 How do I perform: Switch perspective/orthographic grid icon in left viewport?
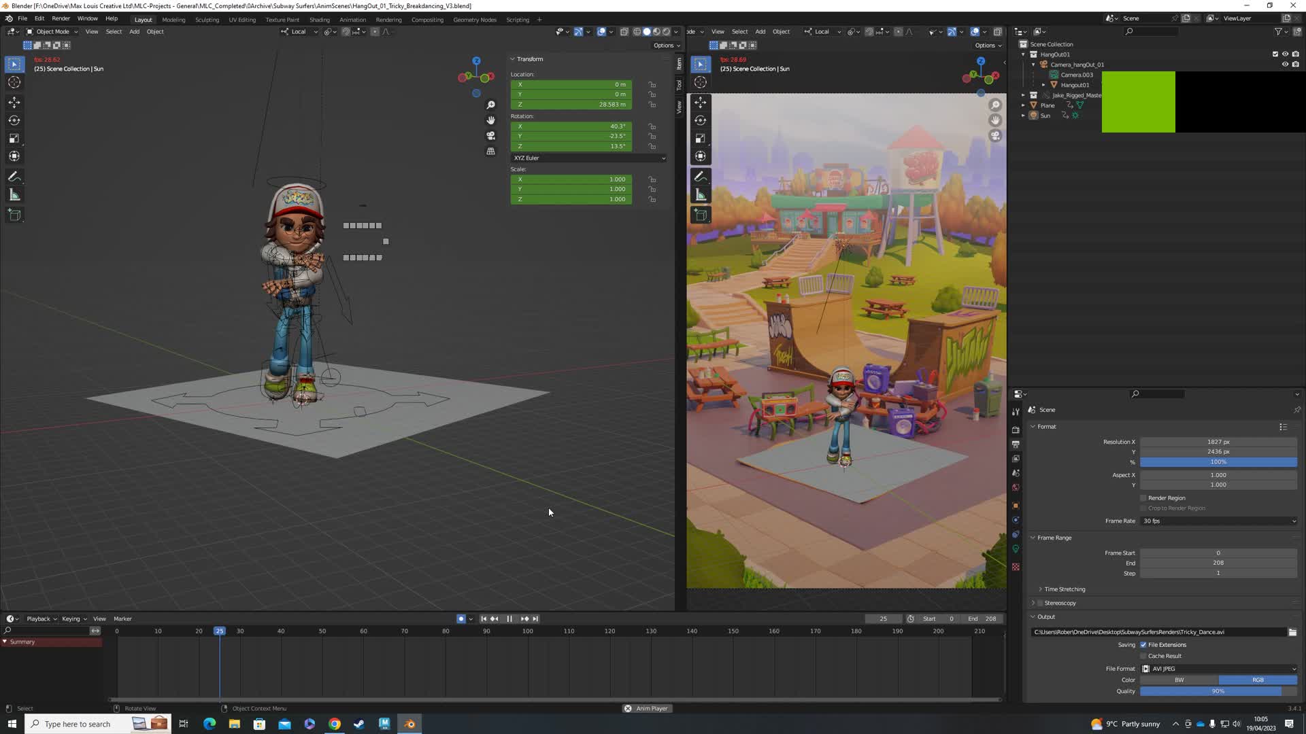490,152
